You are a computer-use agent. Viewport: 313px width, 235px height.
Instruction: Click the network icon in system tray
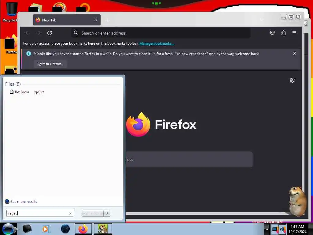click(282, 229)
